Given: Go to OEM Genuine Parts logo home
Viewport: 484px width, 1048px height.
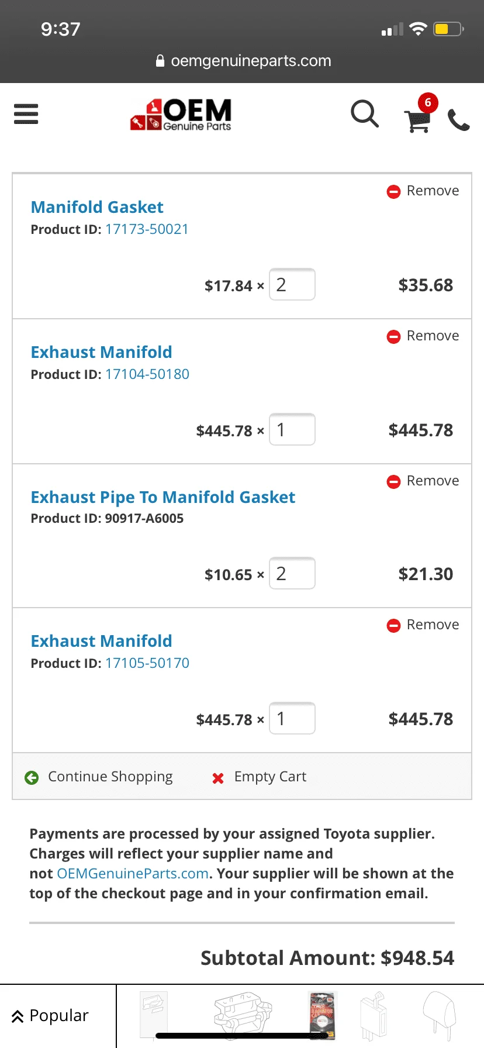Looking at the screenshot, I should pyautogui.click(x=181, y=114).
